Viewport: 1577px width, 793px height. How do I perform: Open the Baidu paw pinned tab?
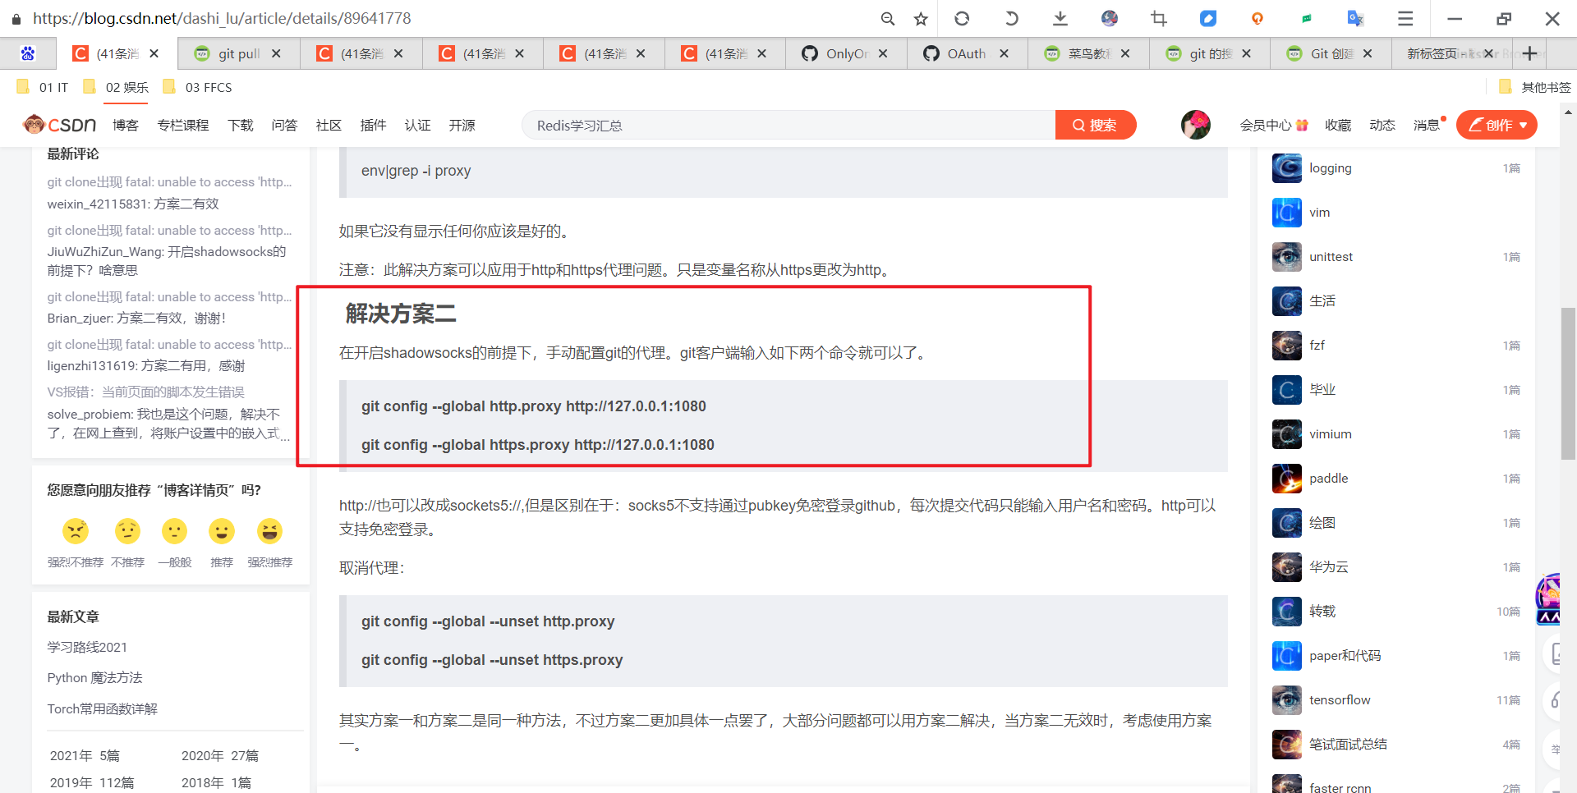[28, 53]
